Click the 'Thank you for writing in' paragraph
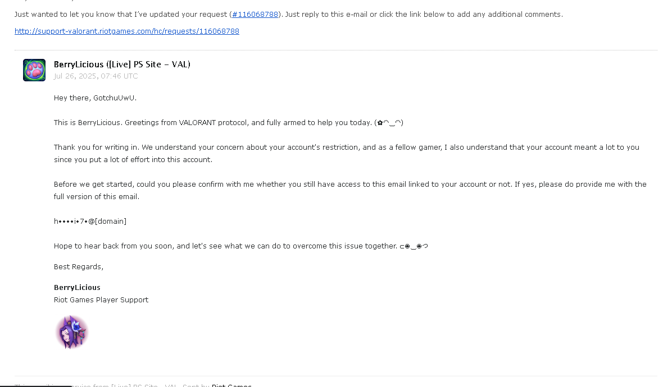The image size is (672, 387). 347,154
